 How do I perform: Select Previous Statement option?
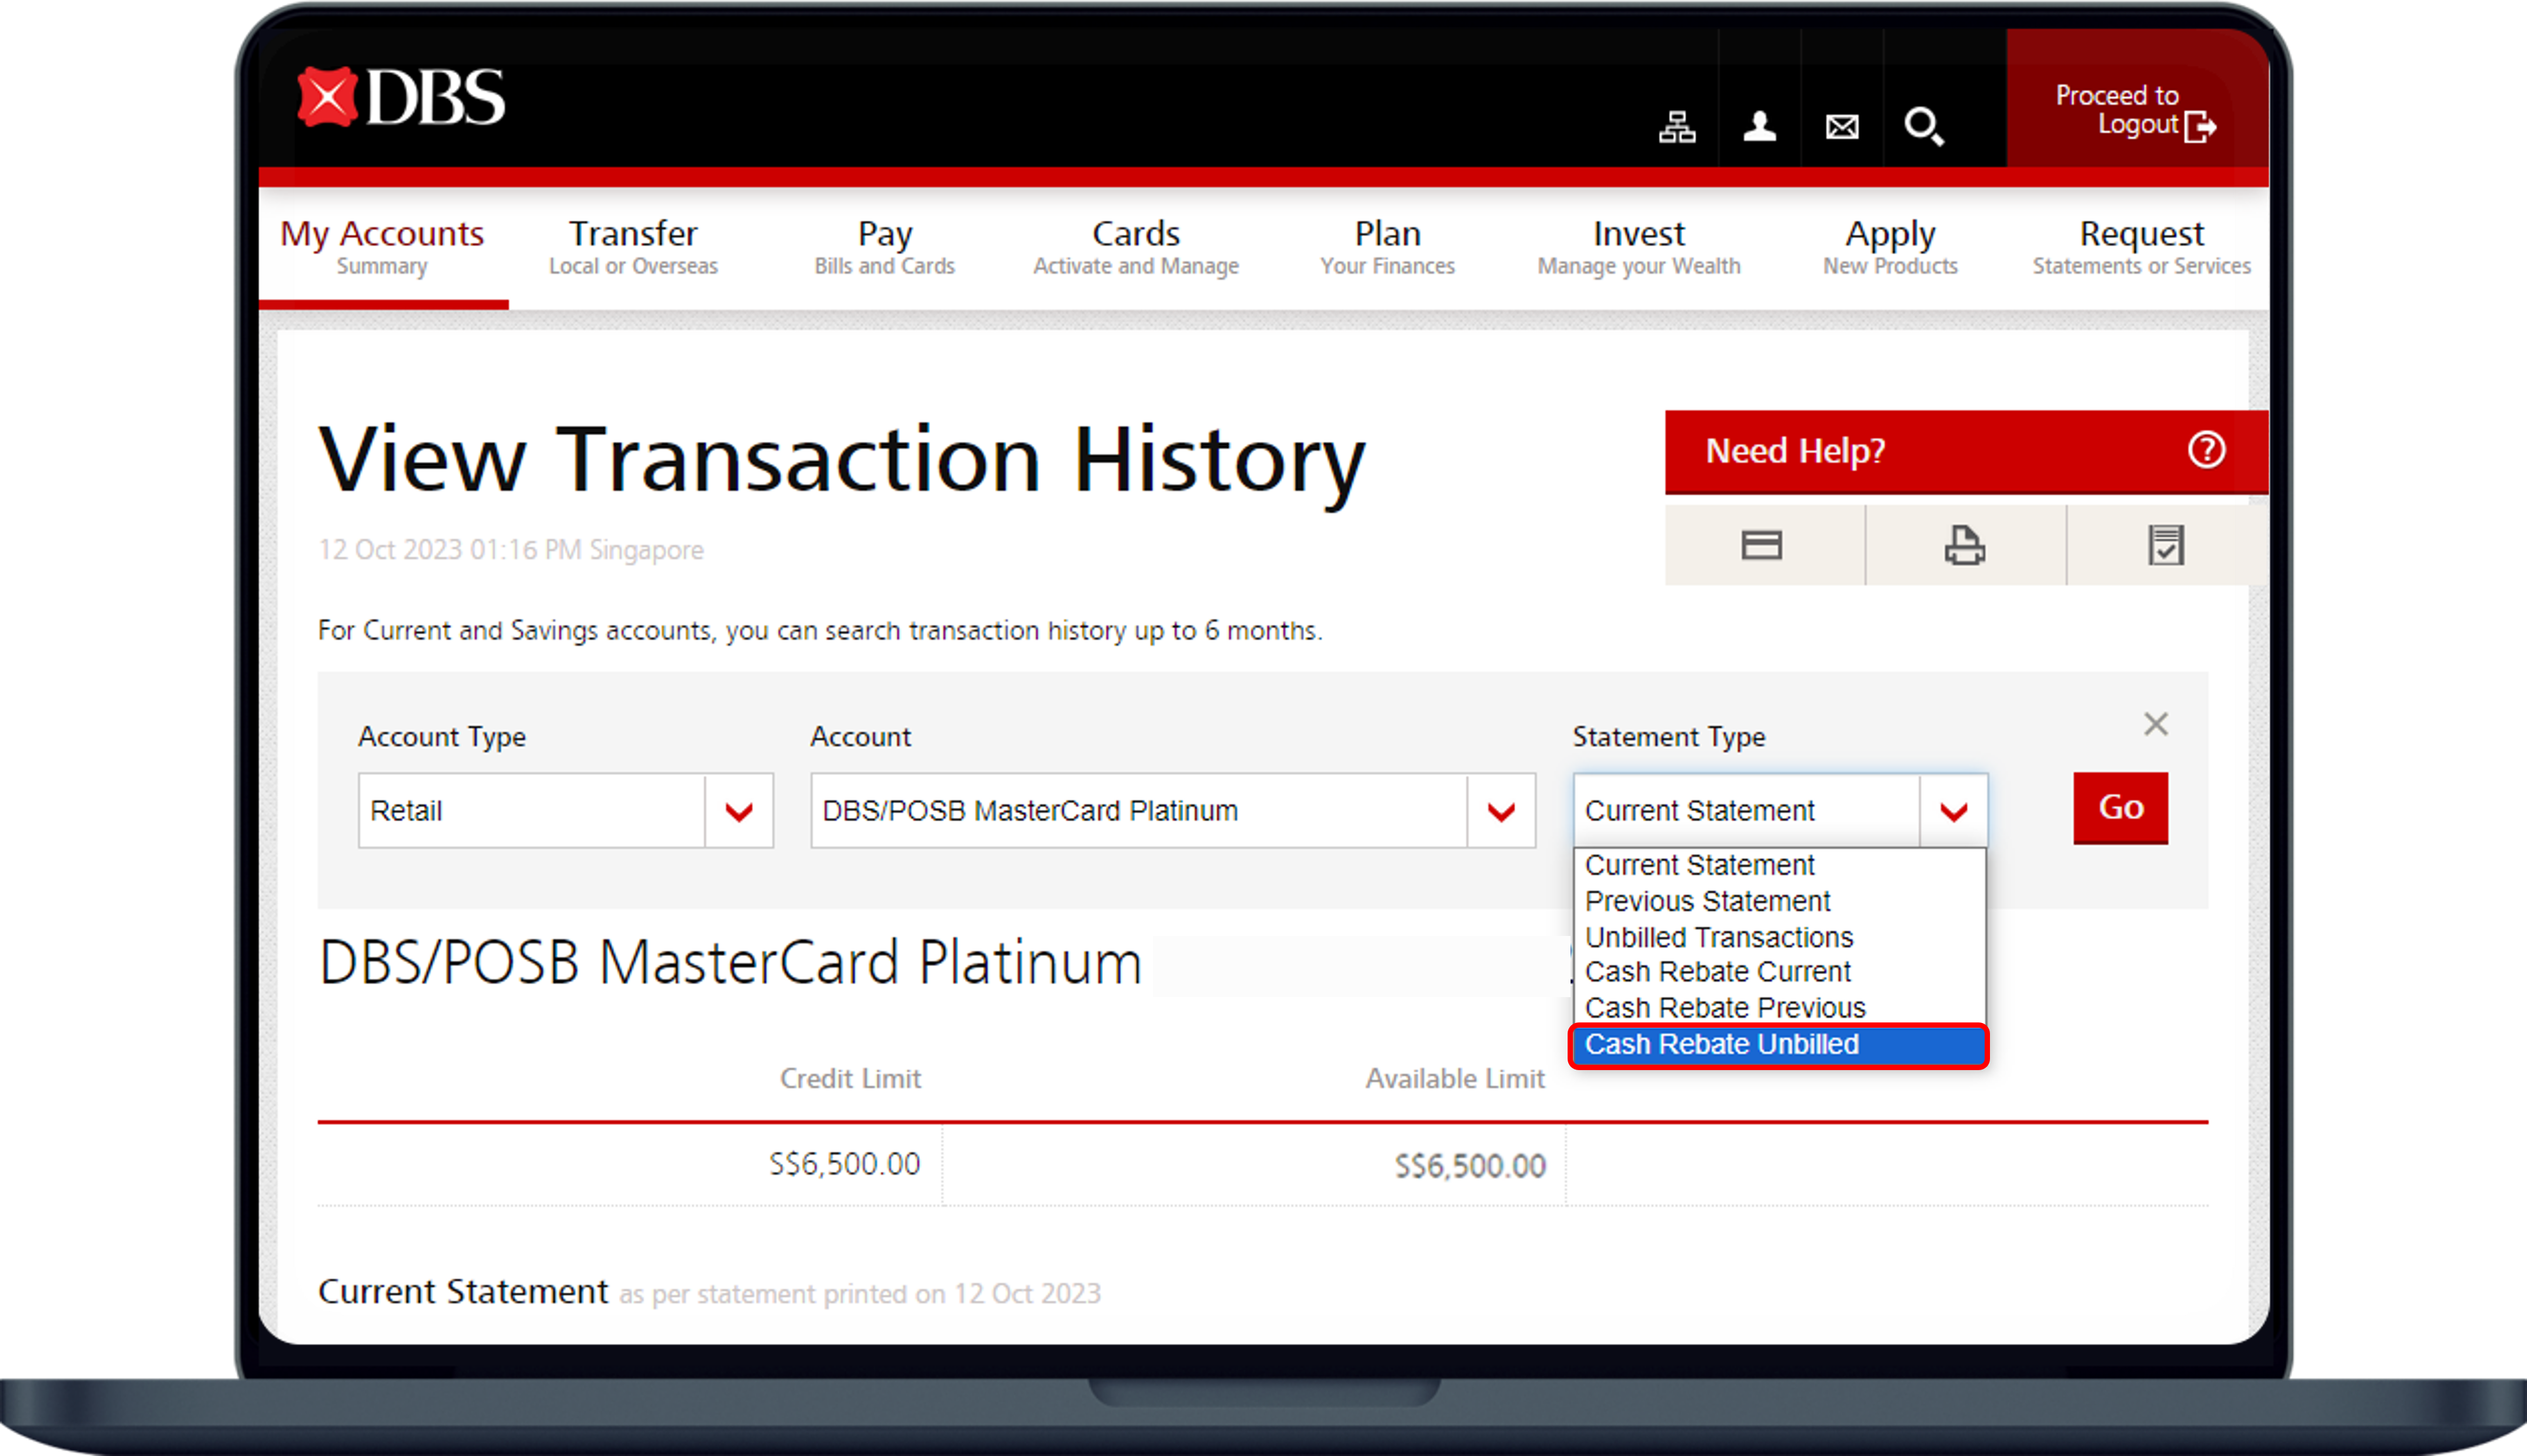pyautogui.click(x=1779, y=901)
